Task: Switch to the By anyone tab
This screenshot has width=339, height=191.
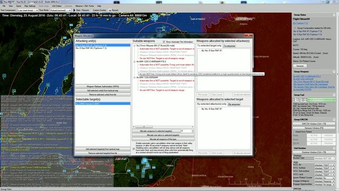Action: tap(234, 104)
